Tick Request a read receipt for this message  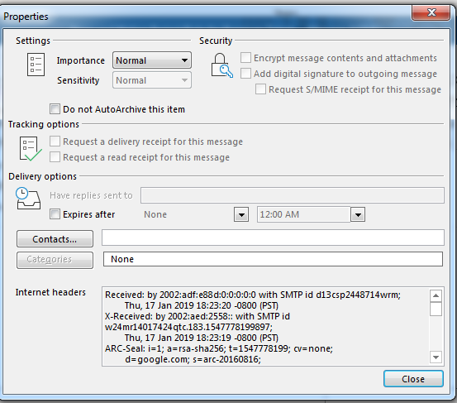tap(55, 157)
